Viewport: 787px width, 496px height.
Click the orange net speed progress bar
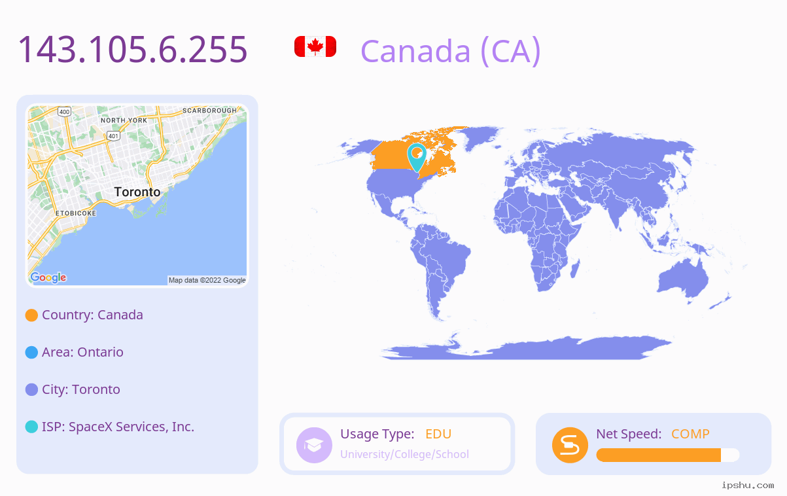(x=668, y=455)
